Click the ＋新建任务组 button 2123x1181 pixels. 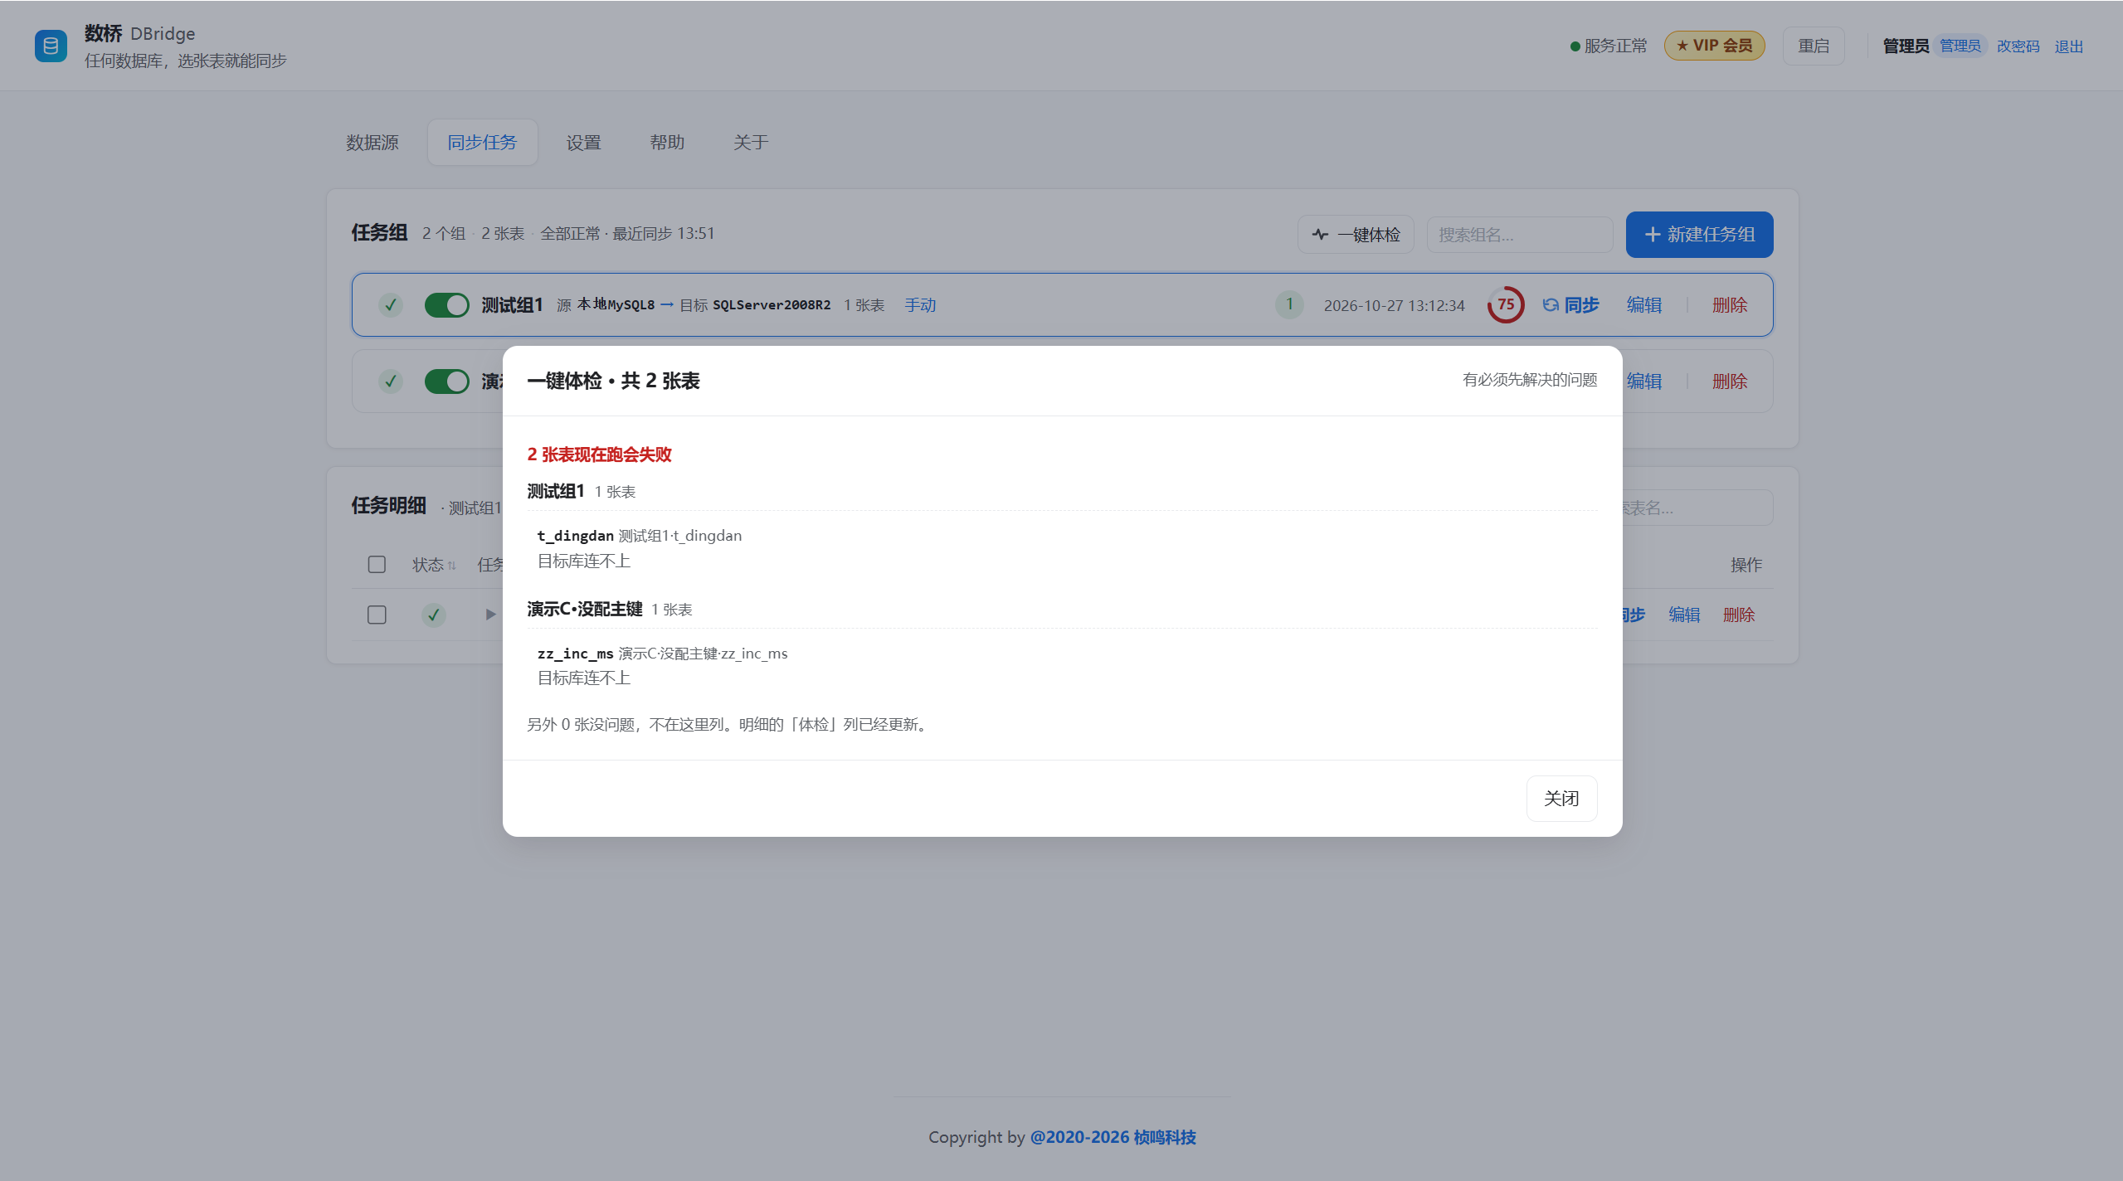[x=1699, y=235]
